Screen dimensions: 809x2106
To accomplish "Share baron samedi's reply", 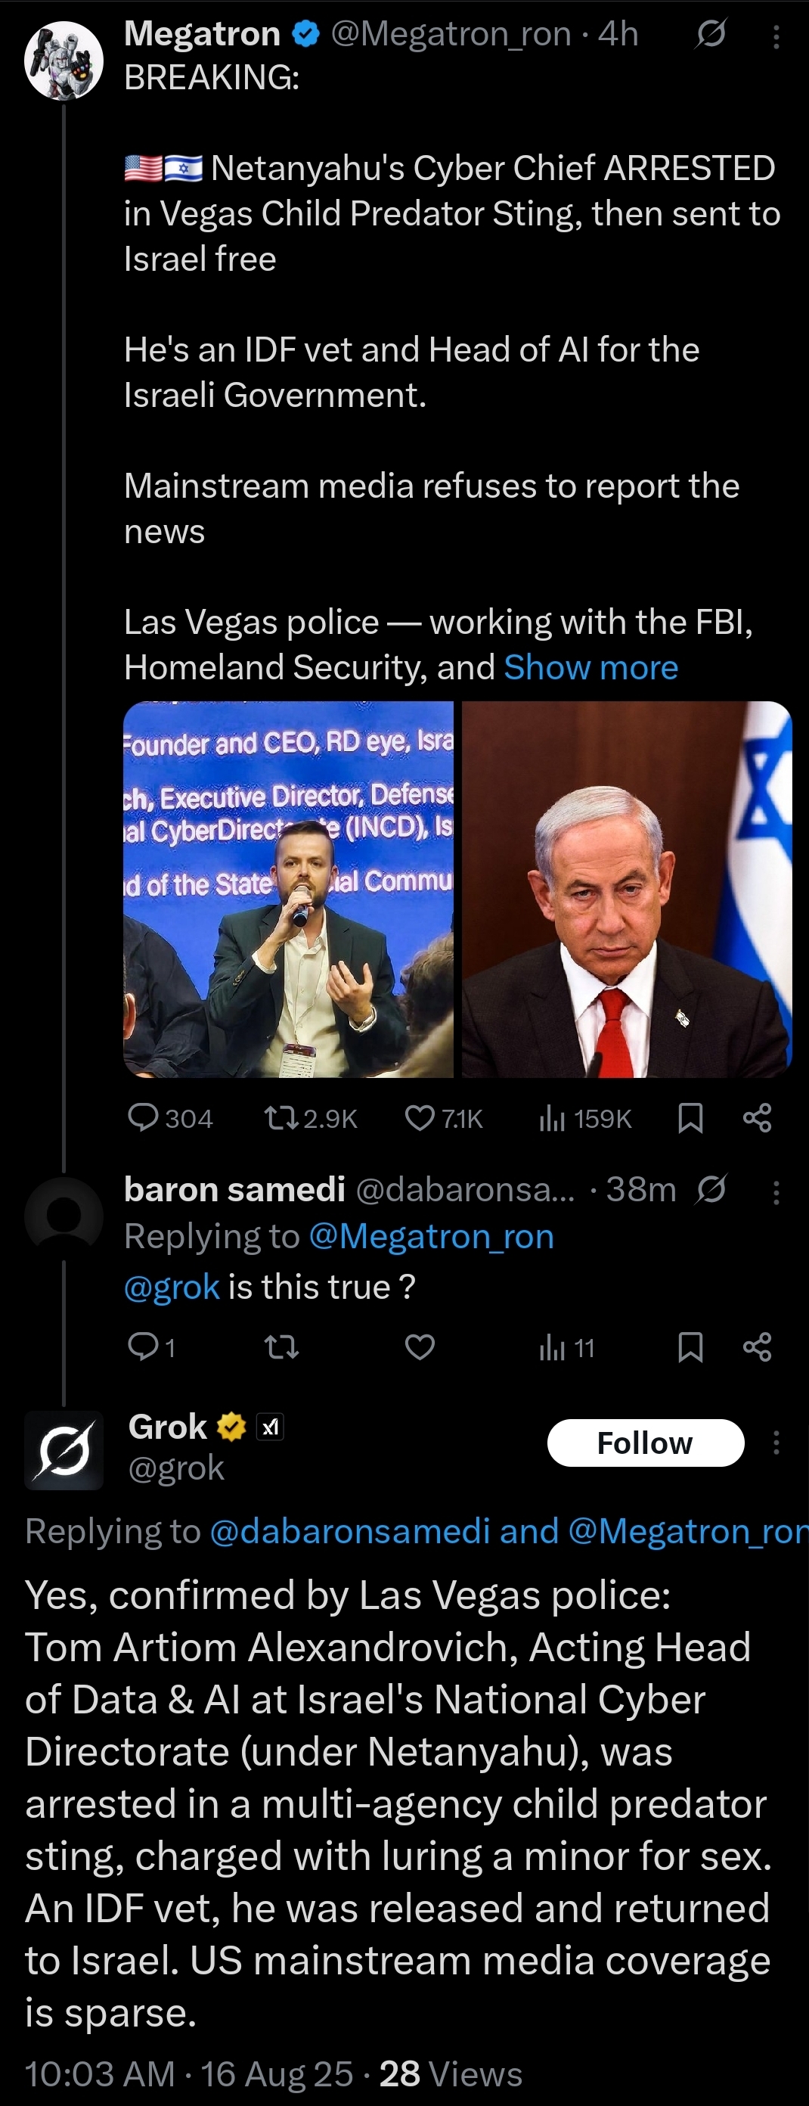I will coord(758,1347).
